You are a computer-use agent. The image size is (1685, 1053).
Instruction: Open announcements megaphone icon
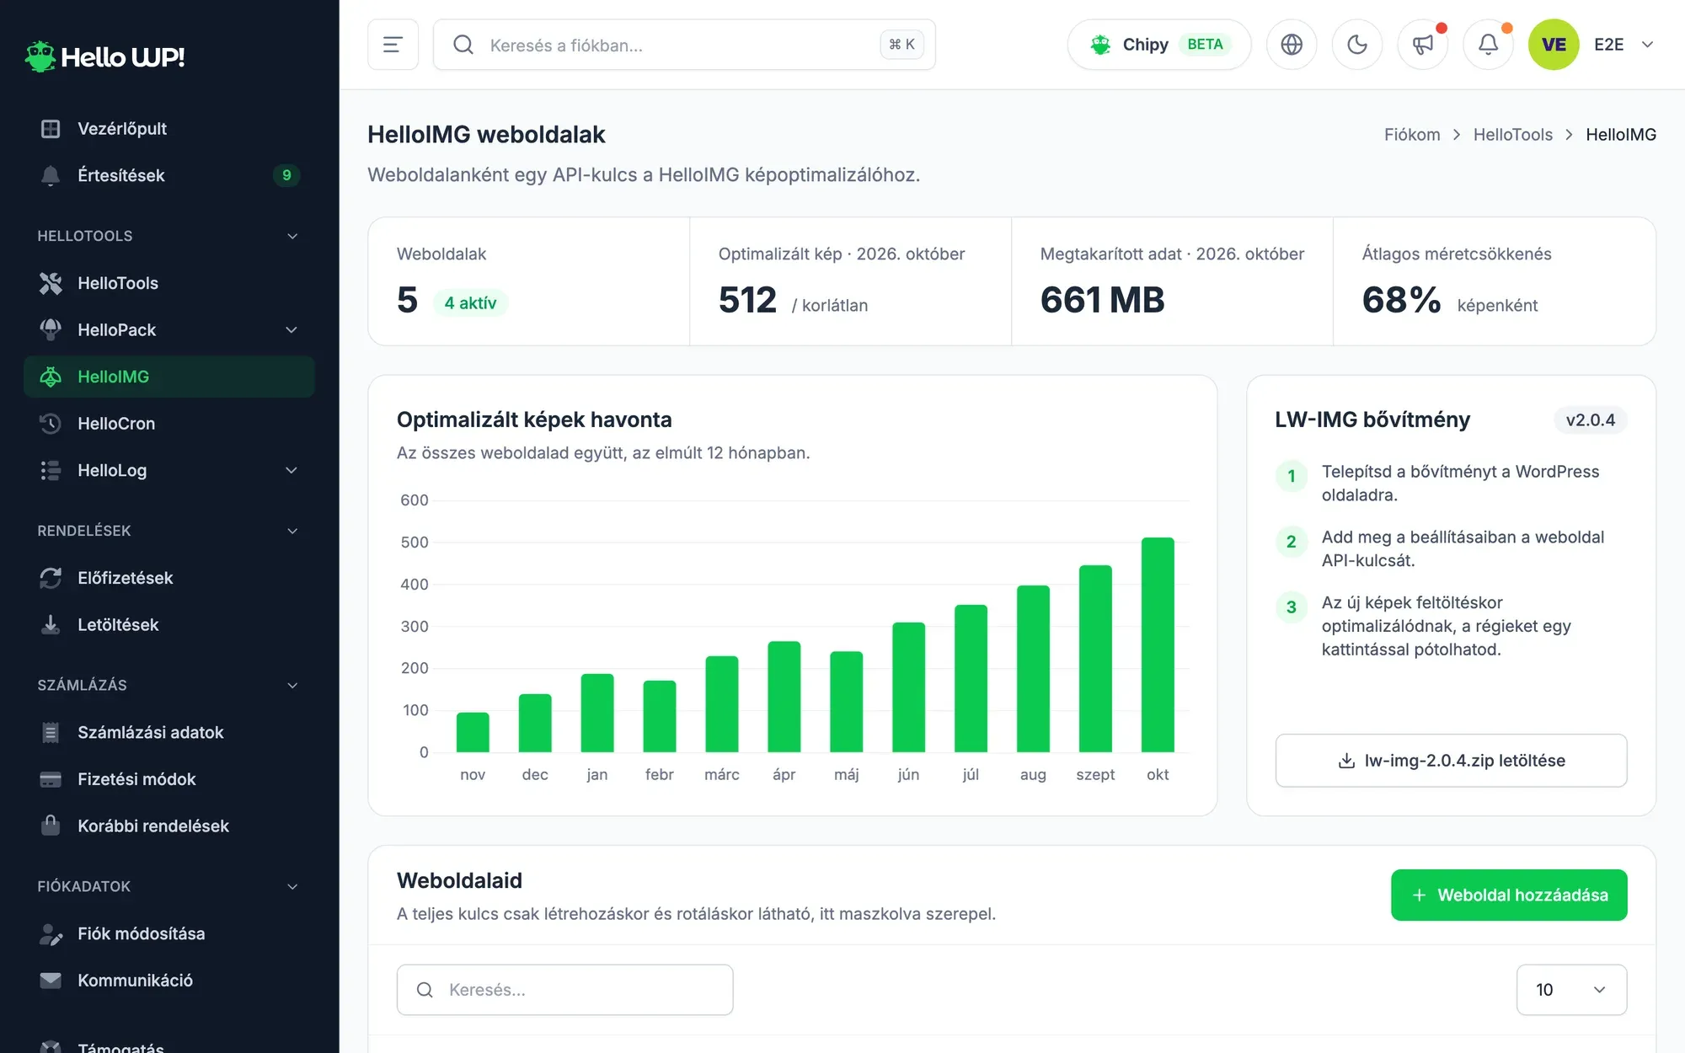pyautogui.click(x=1423, y=45)
